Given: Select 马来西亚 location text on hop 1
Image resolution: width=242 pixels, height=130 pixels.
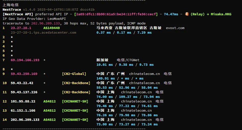Looking at the screenshot, I should point(104,28).
